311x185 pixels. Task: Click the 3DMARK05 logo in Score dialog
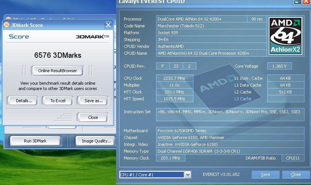93,36
